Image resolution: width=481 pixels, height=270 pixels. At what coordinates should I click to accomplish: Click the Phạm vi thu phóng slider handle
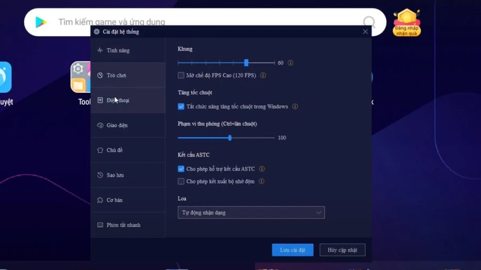tap(230, 138)
